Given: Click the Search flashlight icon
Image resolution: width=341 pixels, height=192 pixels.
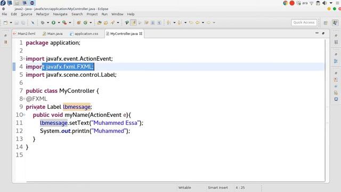Looking at the screenshot, I should click(112, 22).
